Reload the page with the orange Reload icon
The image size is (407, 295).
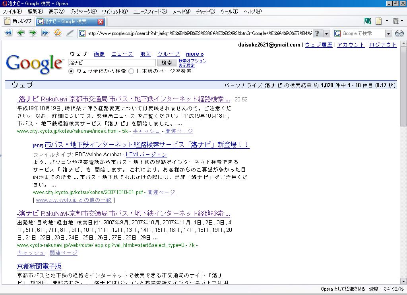pyautogui.click(x=58, y=33)
